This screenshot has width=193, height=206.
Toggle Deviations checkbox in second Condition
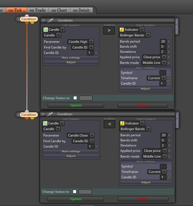169,145
